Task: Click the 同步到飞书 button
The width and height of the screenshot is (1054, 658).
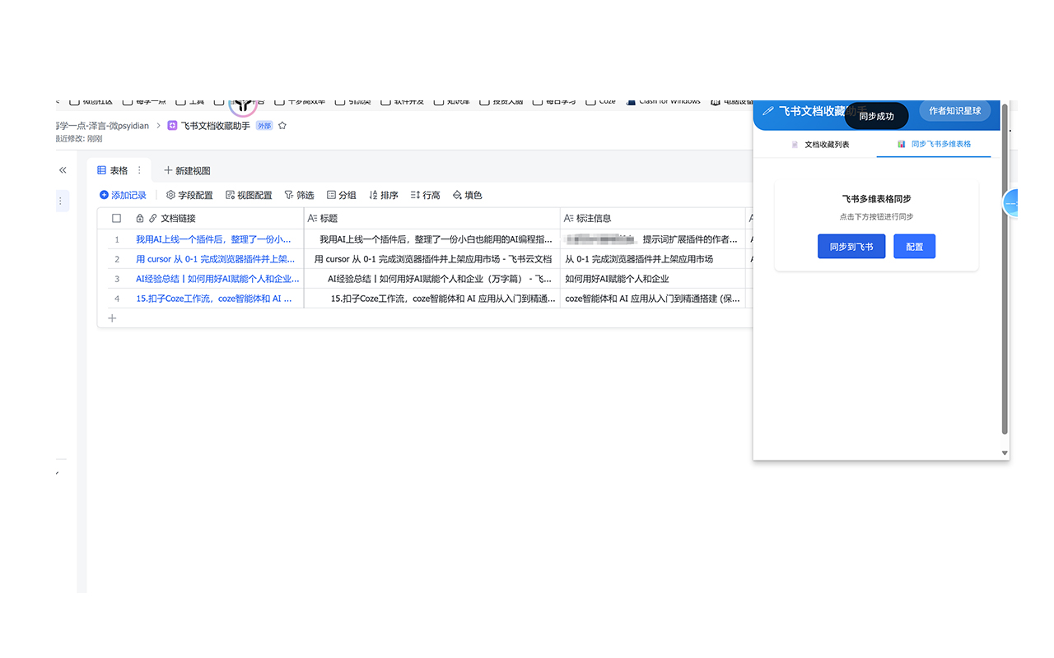Action: (x=851, y=246)
